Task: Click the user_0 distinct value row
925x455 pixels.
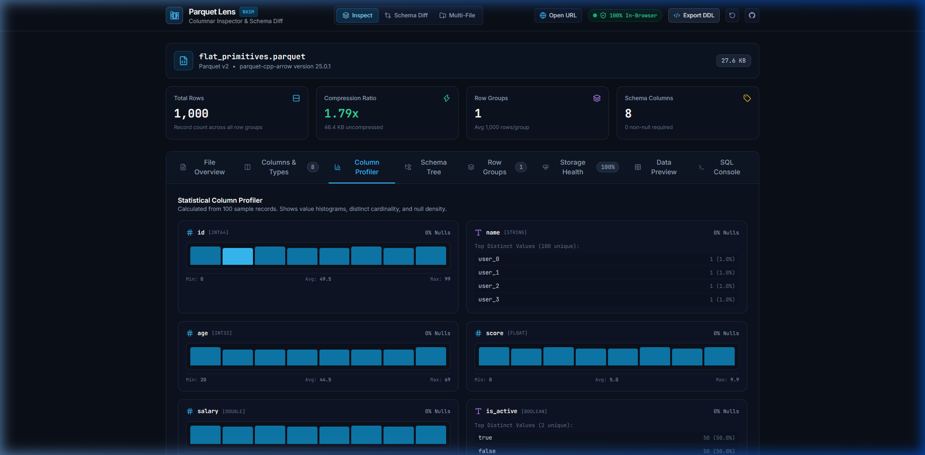Action: tap(607, 259)
